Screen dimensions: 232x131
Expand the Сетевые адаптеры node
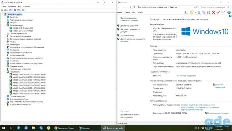point(5,96)
